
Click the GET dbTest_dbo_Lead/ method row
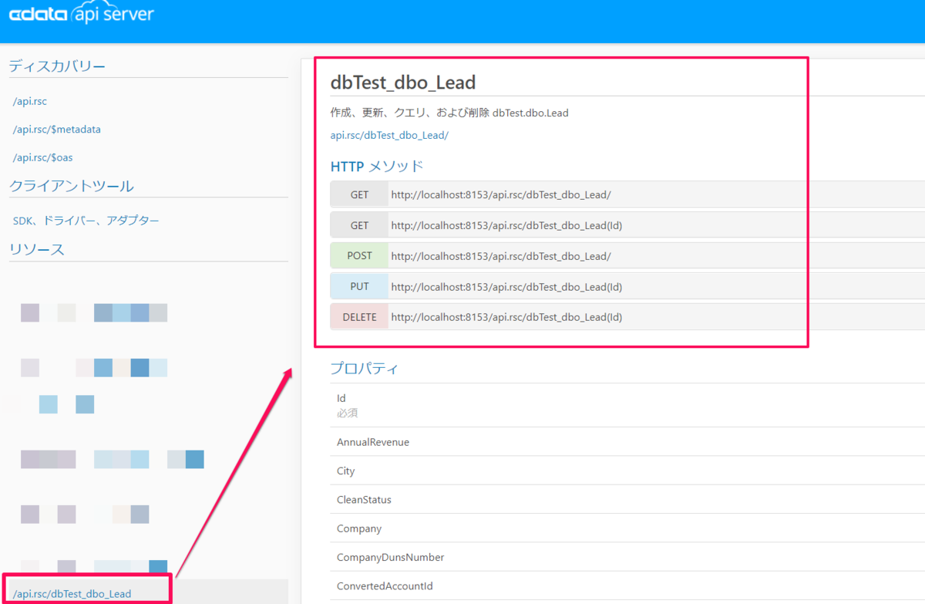point(627,194)
